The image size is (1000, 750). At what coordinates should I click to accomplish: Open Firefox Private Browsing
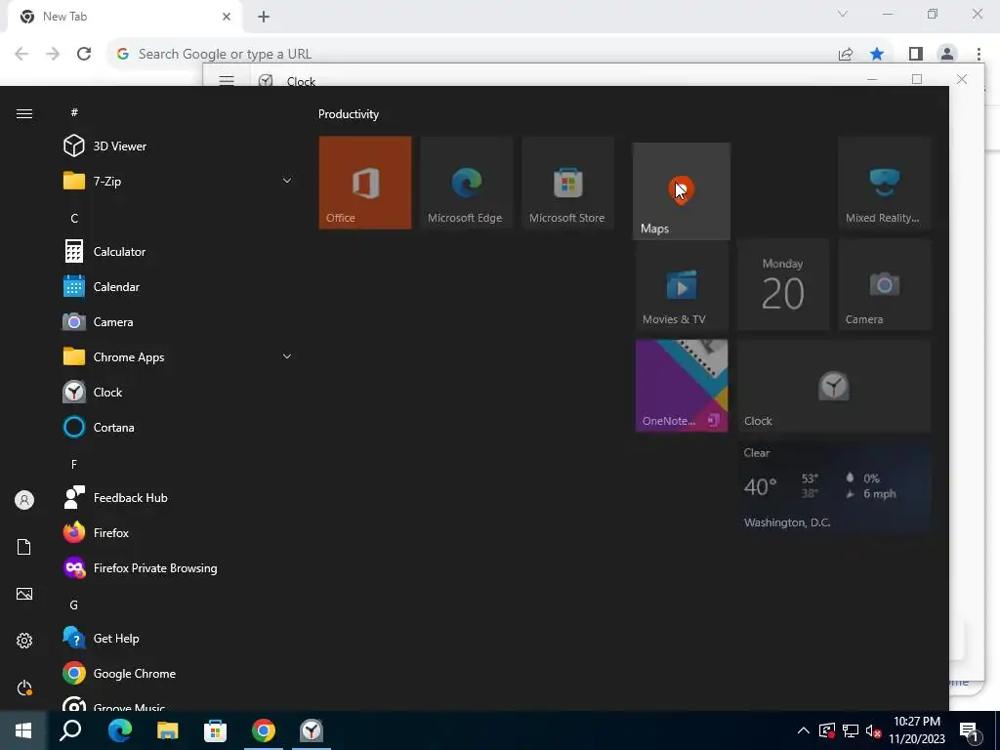point(179,567)
